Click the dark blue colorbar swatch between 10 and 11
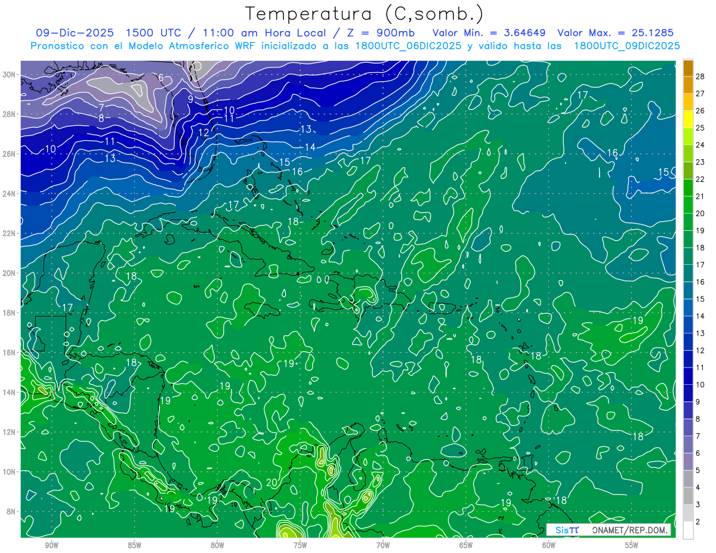Viewport: 716px width, 553px height. [x=688, y=376]
